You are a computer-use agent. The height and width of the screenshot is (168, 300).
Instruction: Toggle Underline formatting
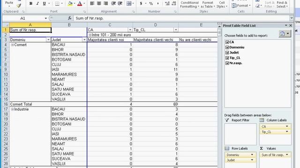(x=44, y=3)
